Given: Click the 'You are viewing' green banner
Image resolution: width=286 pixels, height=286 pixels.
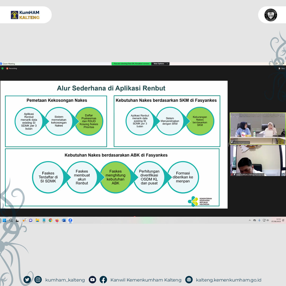Looking at the screenshot, I should pos(131,64).
